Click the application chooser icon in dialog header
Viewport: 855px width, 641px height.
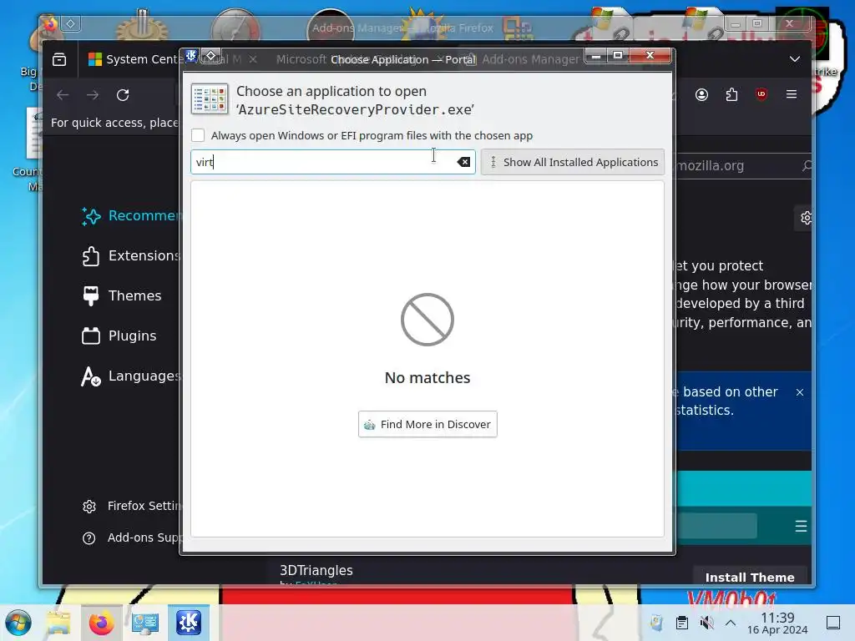click(x=210, y=99)
